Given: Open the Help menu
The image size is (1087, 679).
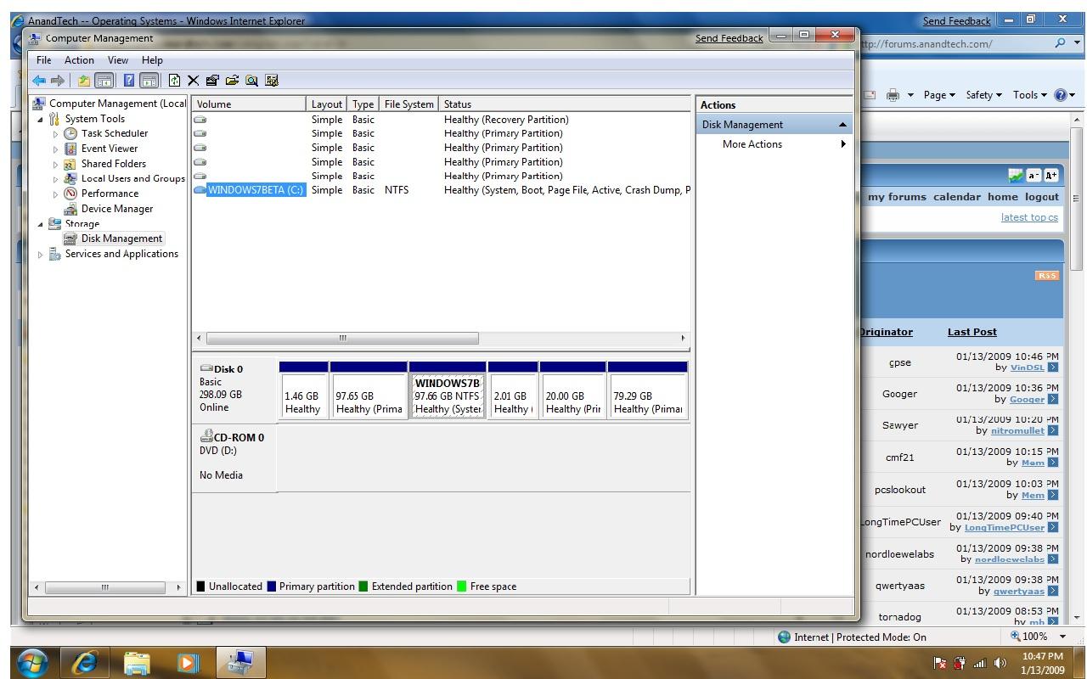Looking at the screenshot, I should click(x=152, y=60).
